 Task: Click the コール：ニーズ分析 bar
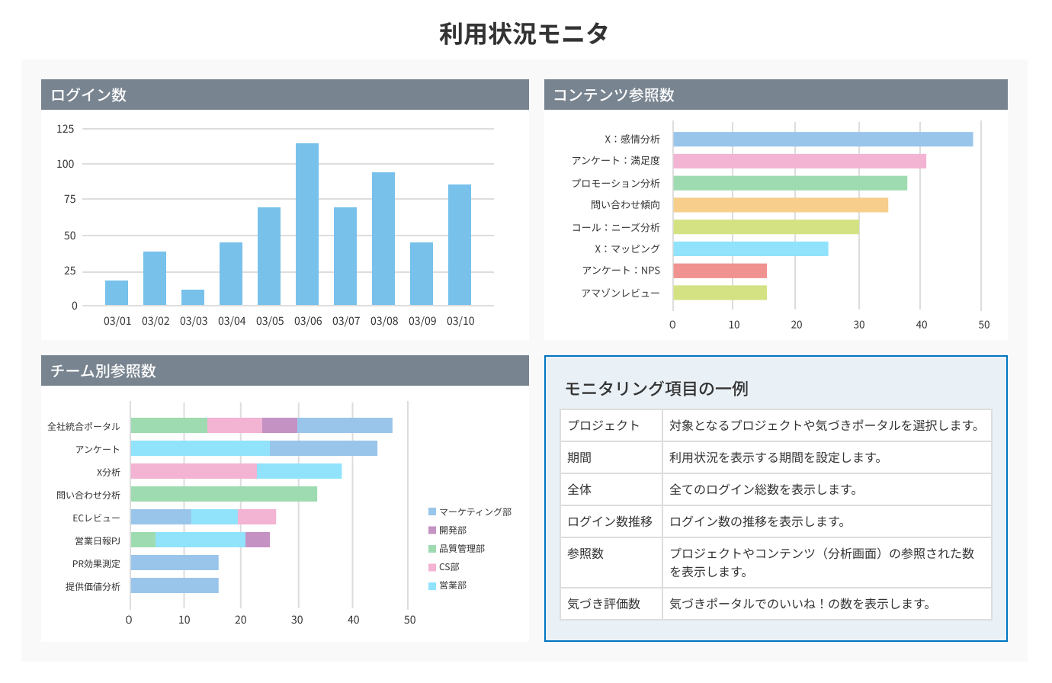point(766,227)
